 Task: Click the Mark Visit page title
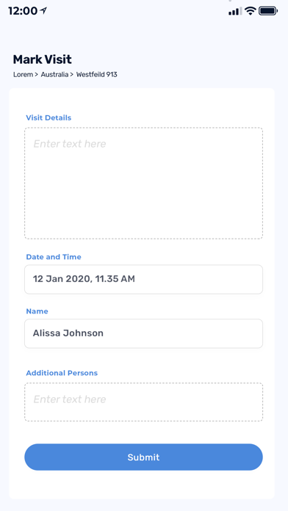43,59
